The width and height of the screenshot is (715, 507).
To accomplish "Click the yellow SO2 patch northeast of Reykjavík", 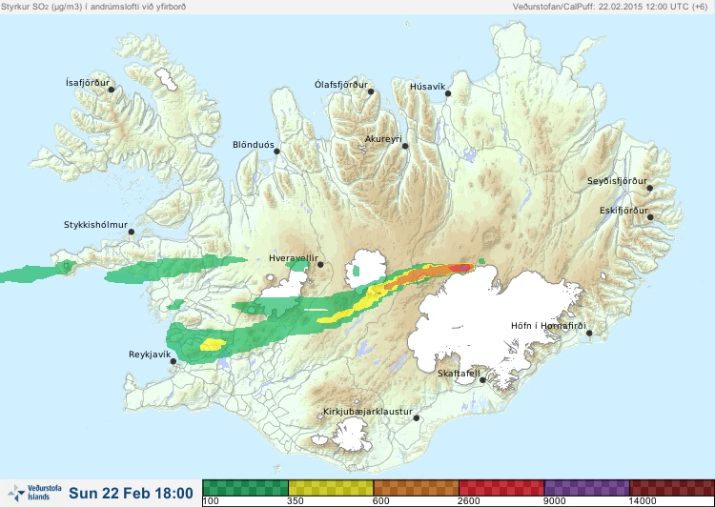I will point(213,345).
